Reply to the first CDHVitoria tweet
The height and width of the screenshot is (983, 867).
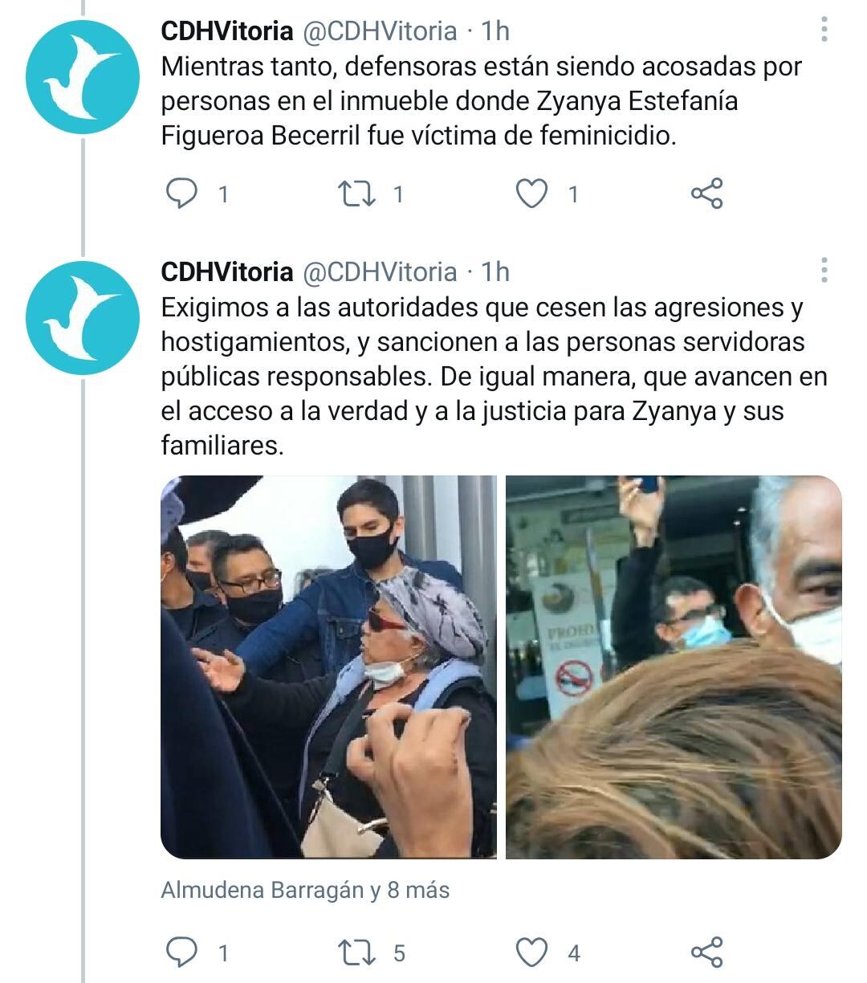(181, 194)
